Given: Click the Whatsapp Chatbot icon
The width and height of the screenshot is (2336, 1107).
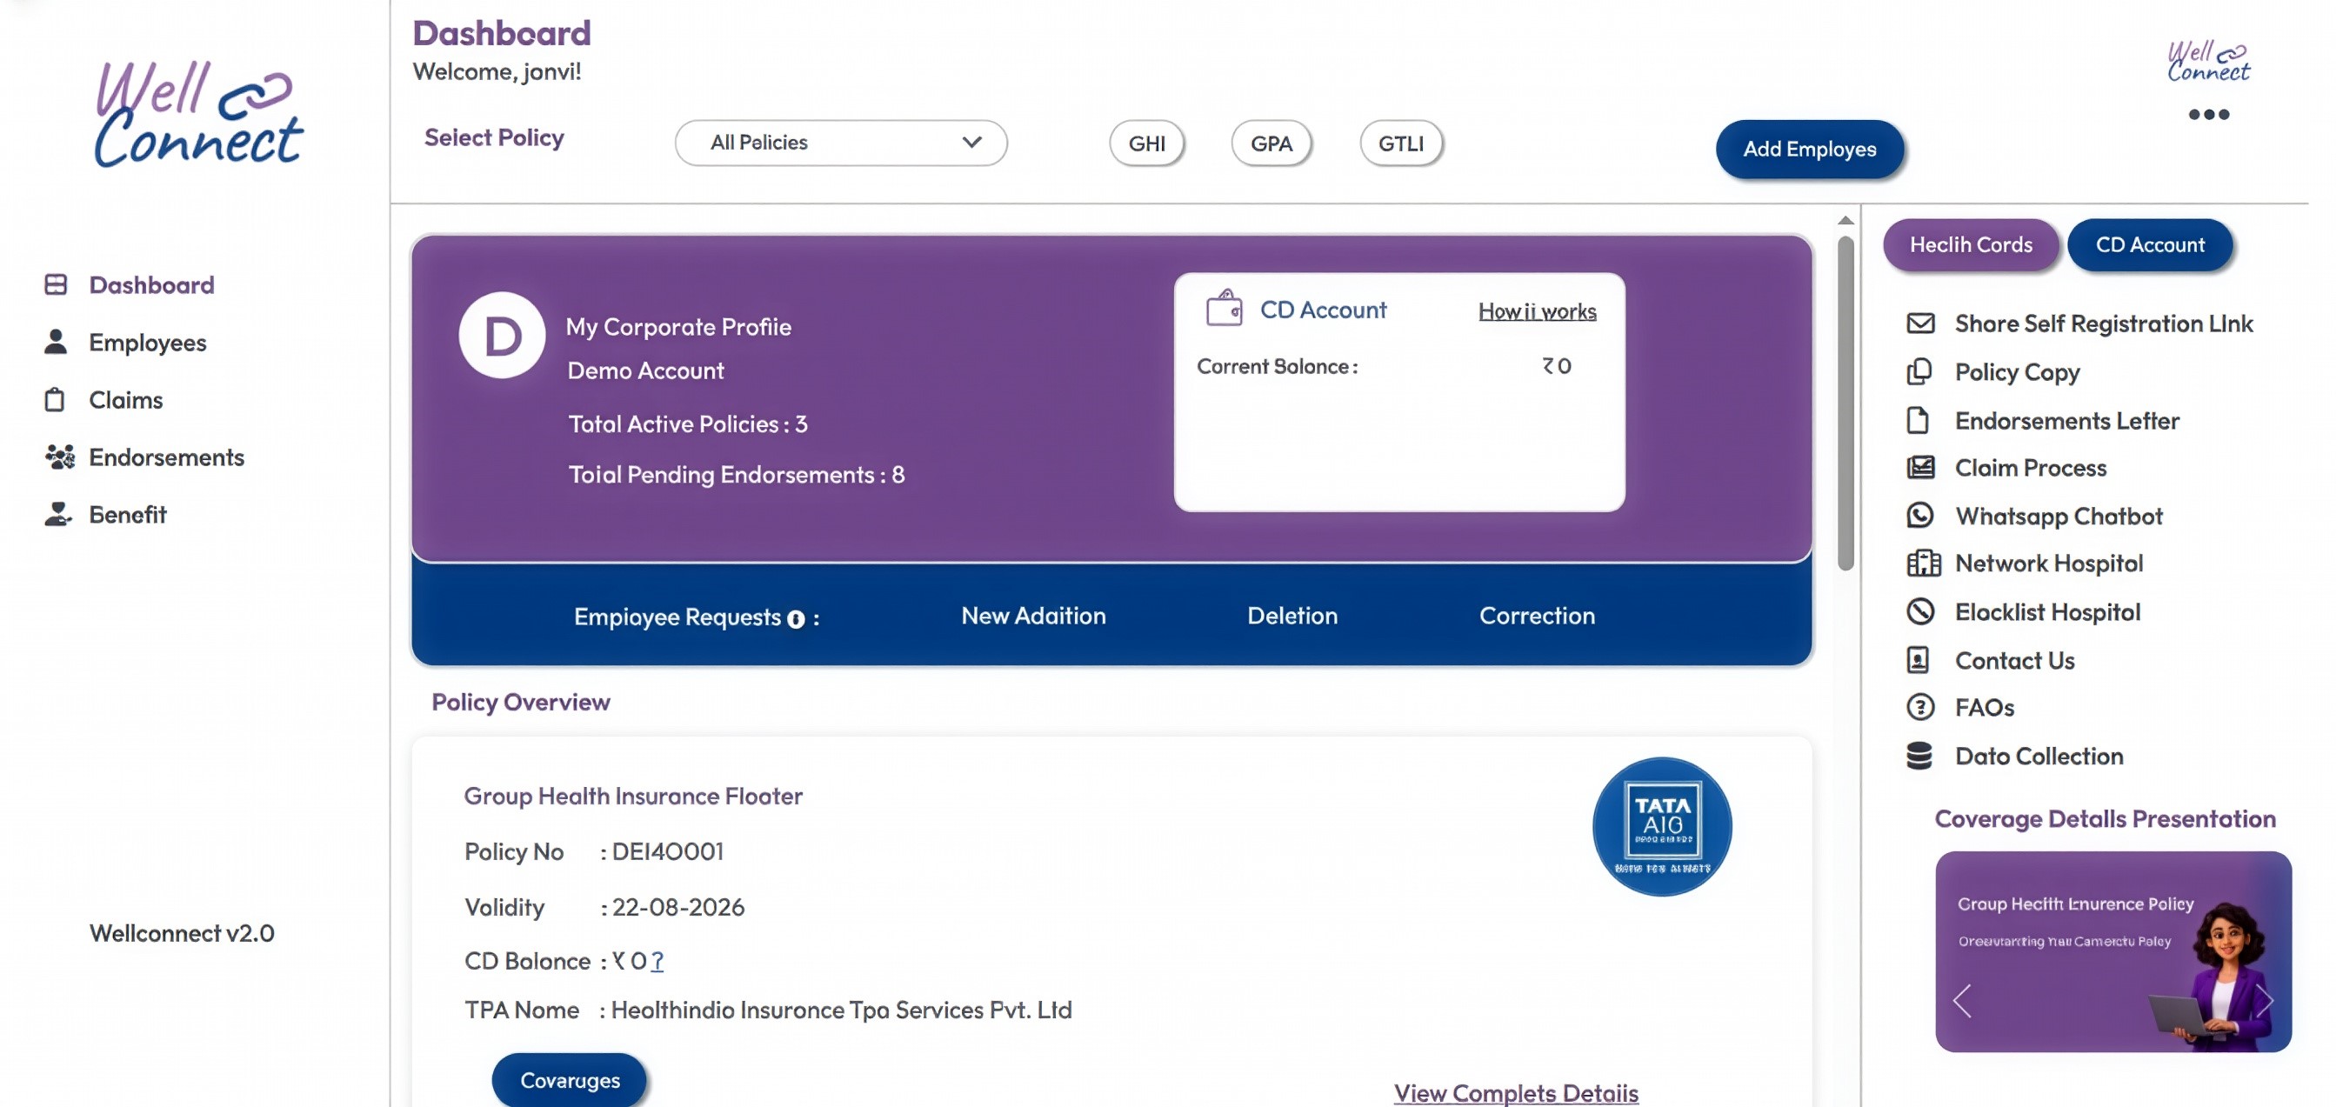Looking at the screenshot, I should coord(1919,516).
